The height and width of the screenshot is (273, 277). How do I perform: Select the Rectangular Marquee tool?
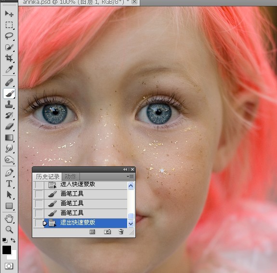click(x=9, y=25)
